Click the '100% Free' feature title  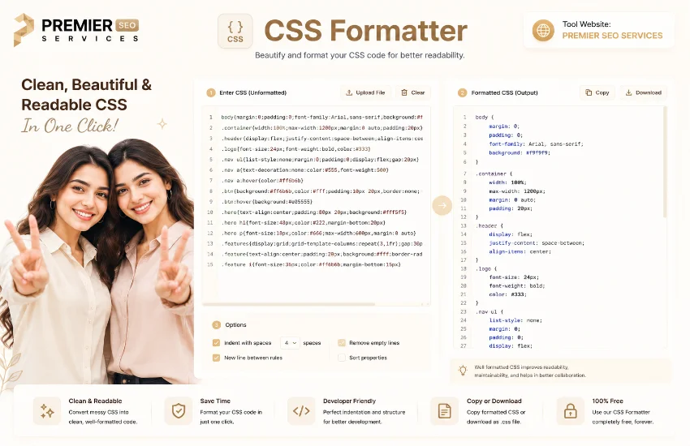[607, 401]
